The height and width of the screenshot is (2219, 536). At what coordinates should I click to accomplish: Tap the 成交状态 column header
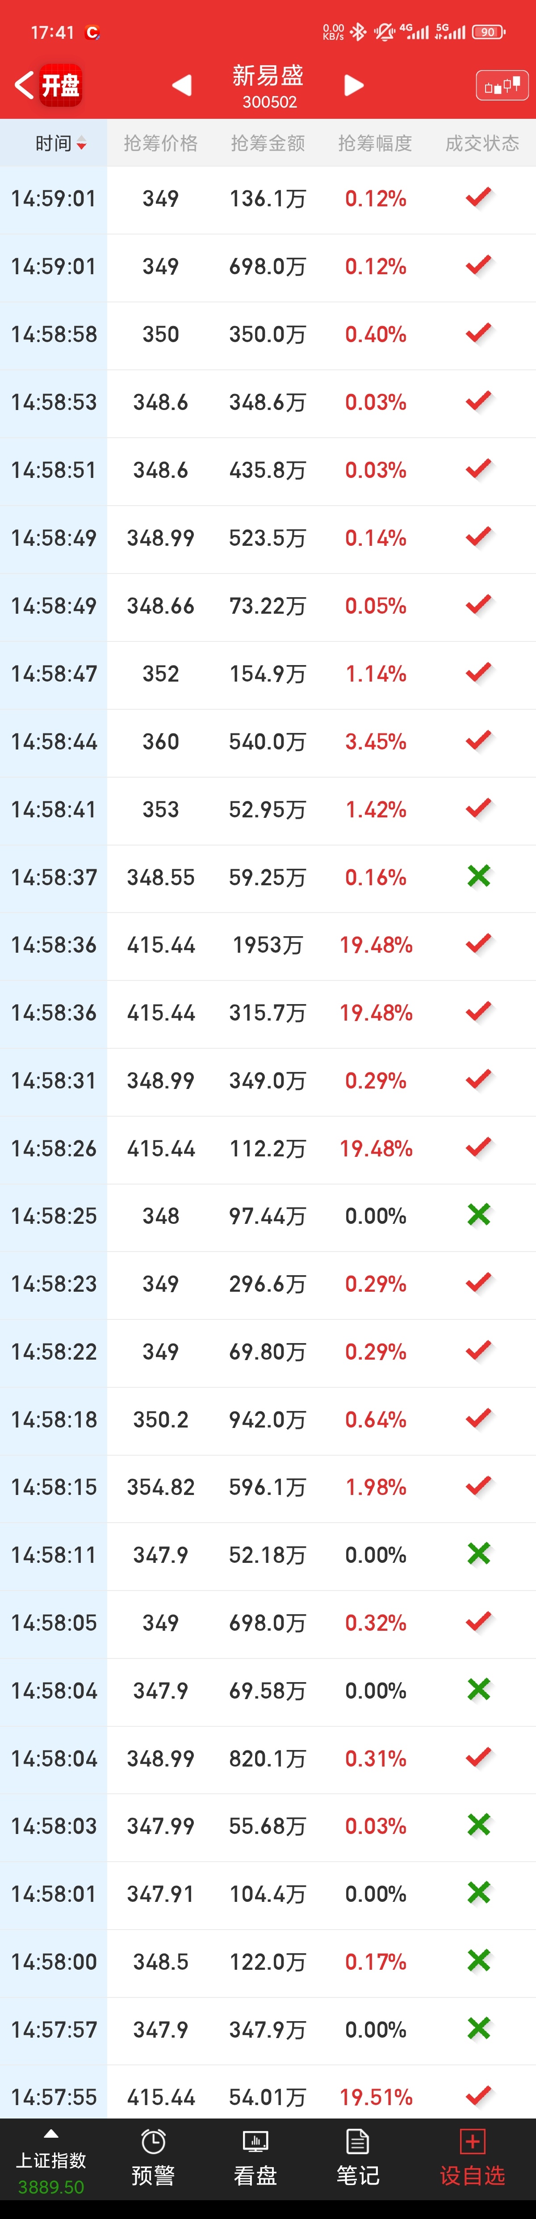point(482,143)
